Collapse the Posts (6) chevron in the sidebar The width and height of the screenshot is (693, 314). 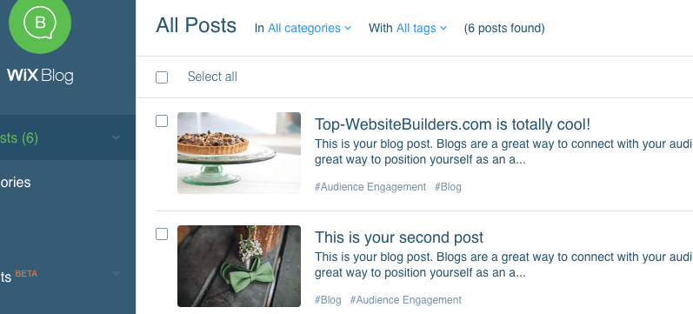coord(116,137)
